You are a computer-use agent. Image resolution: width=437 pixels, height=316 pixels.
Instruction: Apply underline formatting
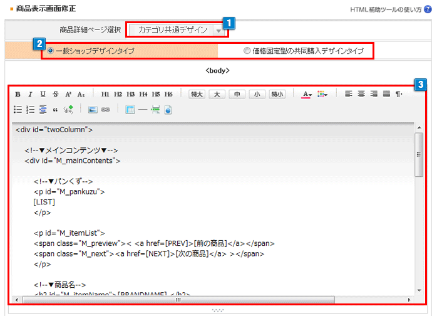coord(43,94)
